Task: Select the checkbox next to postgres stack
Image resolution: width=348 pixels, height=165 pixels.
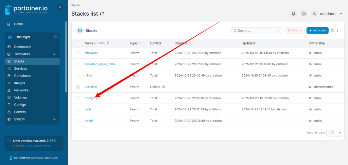Action: pyautogui.click(x=78, y=98)
